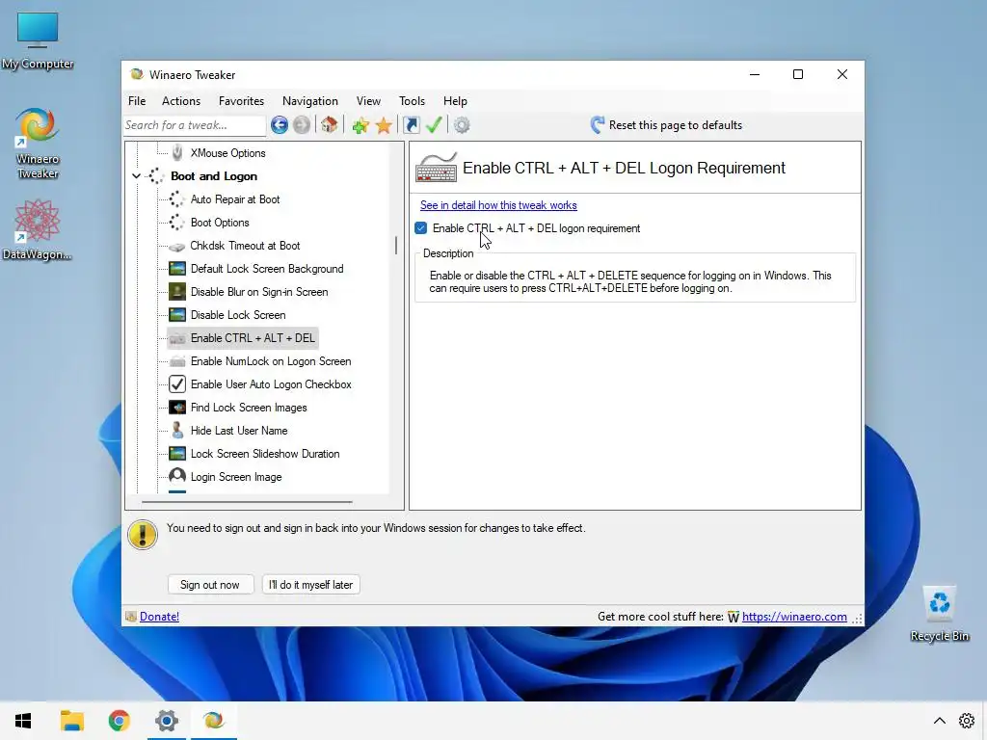Click the grayed Forward navigation arrow
Image resolution: width=987 pixels, height=740 pixels.
(302, 125)
